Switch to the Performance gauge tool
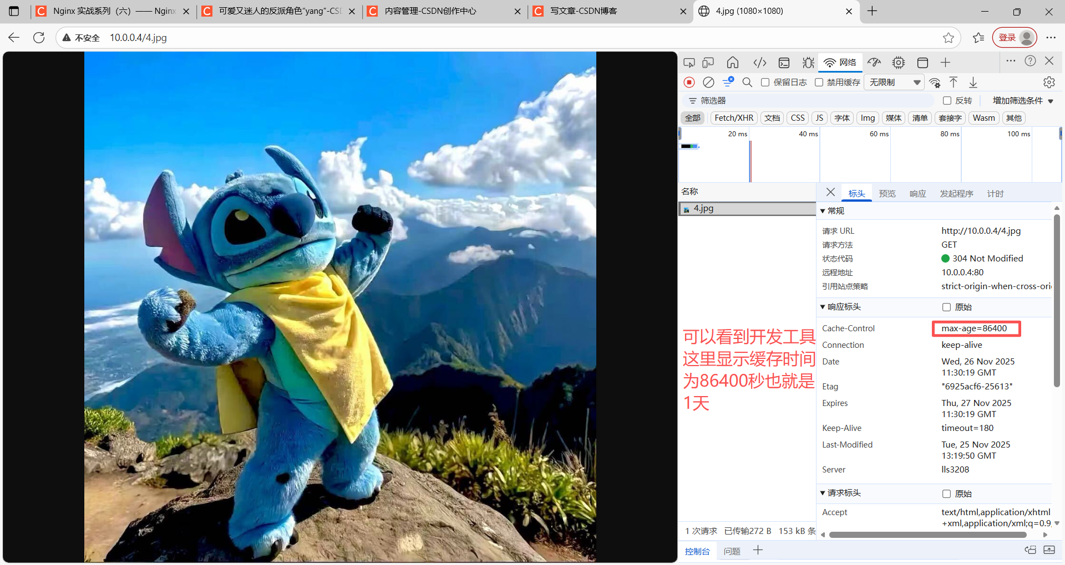The image size is (1065, 565). (875, 63)
